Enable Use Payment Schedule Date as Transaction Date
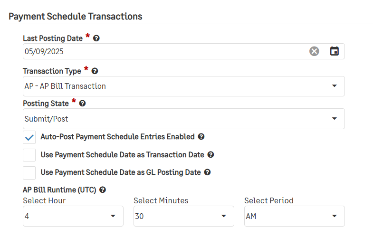The width and height of the screenshot is (373, 247). pos(29,155)
